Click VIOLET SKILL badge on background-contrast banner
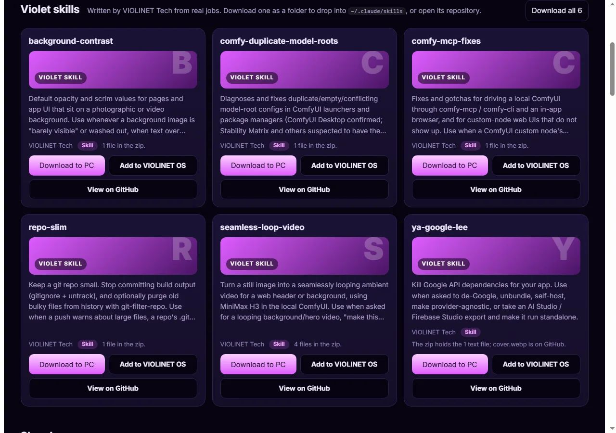This screenshot has width=616, height=433. click(61, 77)
